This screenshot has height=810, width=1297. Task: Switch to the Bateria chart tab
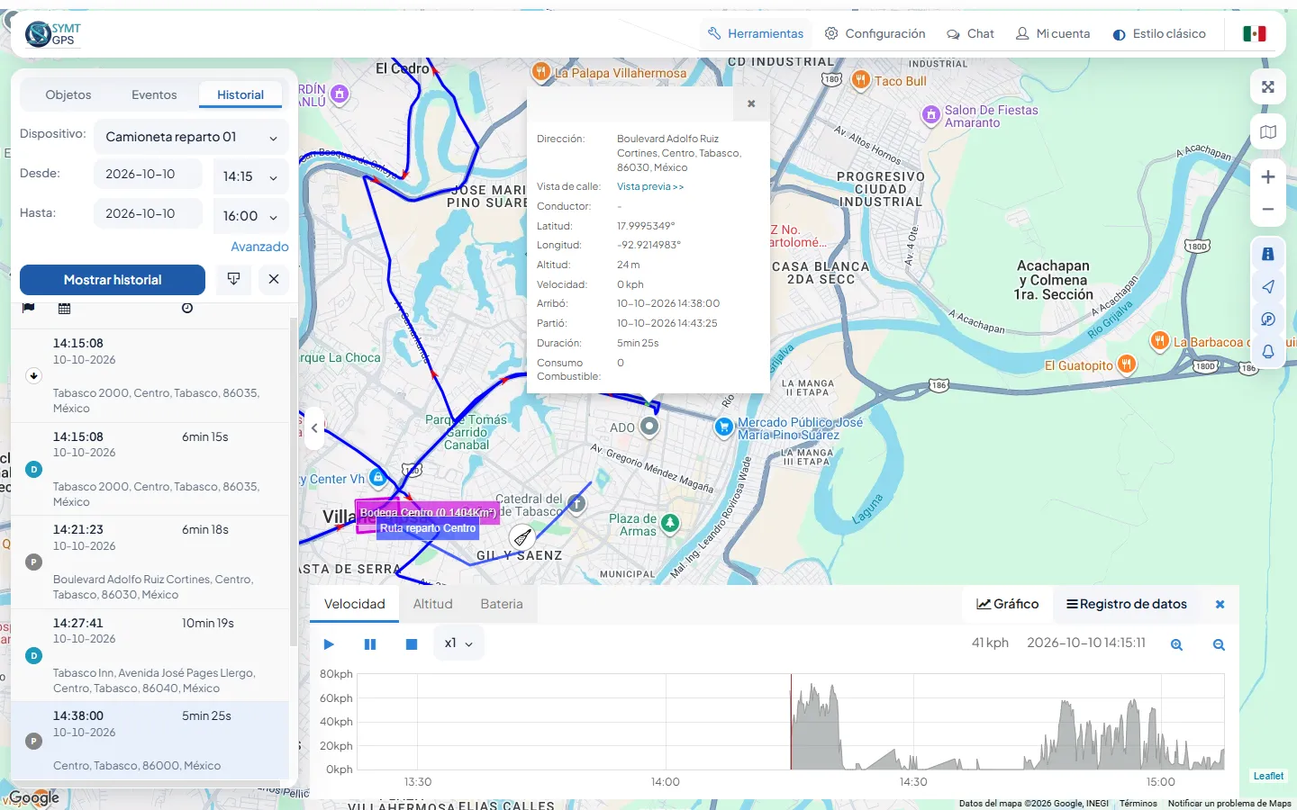point(502,604)
